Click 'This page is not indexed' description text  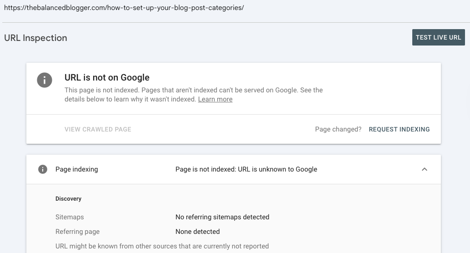[x=193, y=90]
